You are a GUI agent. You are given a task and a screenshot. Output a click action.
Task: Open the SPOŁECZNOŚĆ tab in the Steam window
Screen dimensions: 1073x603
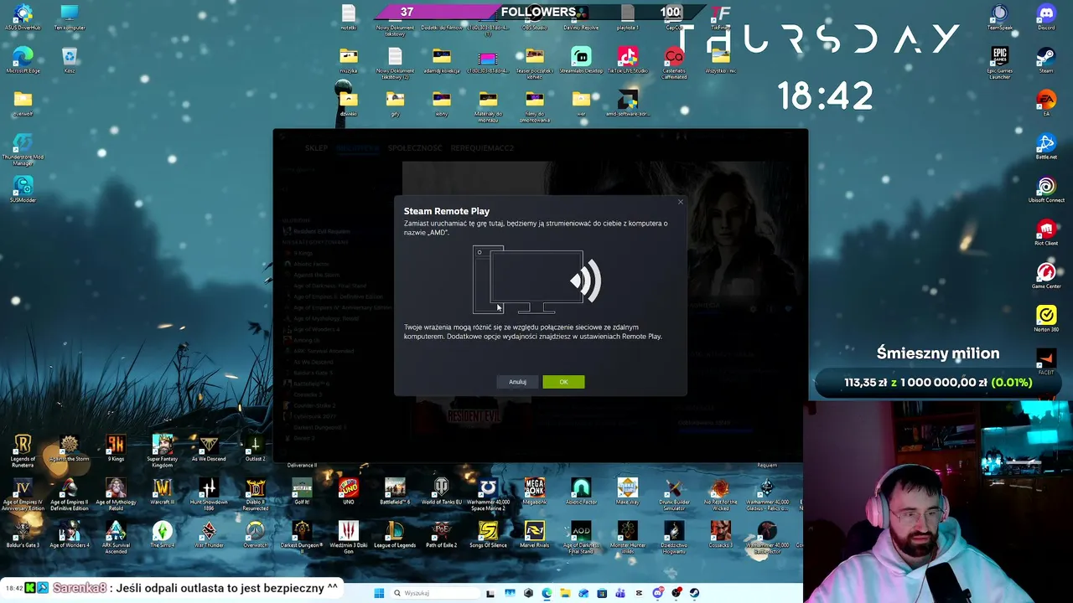click(415, 148)
